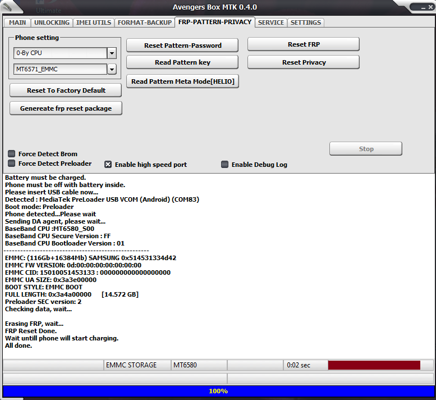This screenshot has width=436, height=400.
Task: Click the 'Detected : MediaTek PreLoader' log line
Action: tap(102, 199)
